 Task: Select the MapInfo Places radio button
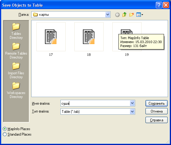[5, 129]
